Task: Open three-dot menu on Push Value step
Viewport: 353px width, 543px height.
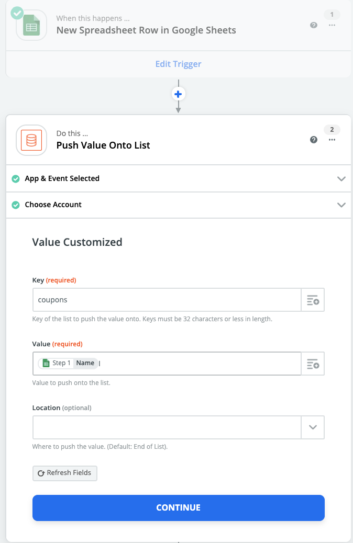Action: [x=332, y=140]
